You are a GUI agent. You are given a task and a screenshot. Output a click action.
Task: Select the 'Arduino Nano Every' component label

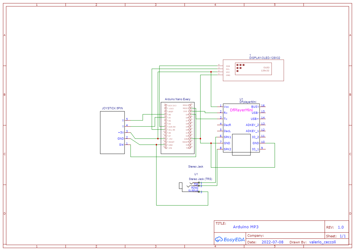coord(177,99)
